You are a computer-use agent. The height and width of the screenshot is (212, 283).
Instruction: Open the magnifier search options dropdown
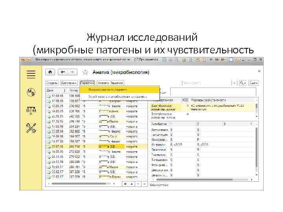point(243,83)
